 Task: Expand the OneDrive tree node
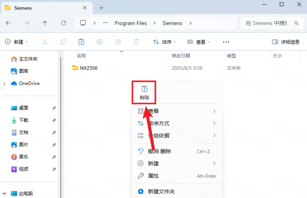coord(5,83)
